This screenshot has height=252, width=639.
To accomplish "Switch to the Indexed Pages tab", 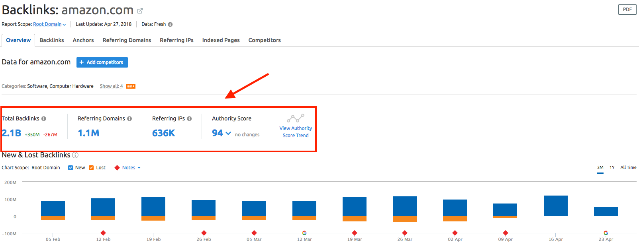I will (x=221, y=40).
